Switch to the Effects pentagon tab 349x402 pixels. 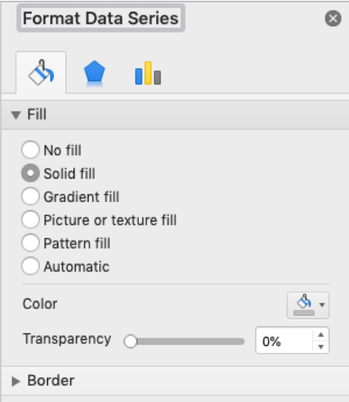pos(94,73)
